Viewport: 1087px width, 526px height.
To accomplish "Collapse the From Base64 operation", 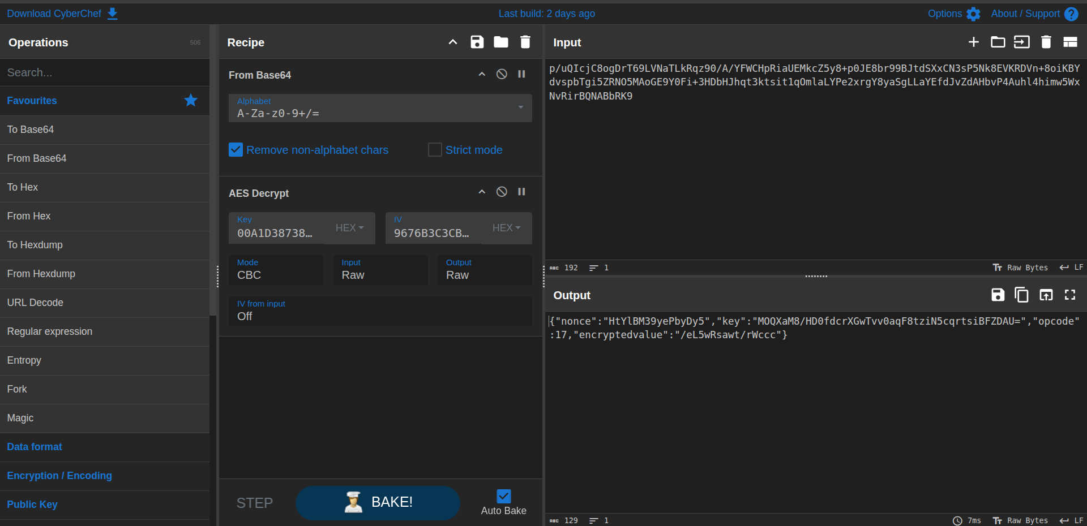I will point(482,74).
